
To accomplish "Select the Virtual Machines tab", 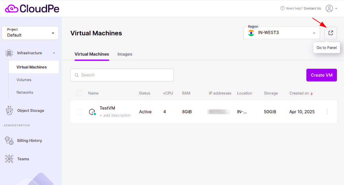I will 92,54.
